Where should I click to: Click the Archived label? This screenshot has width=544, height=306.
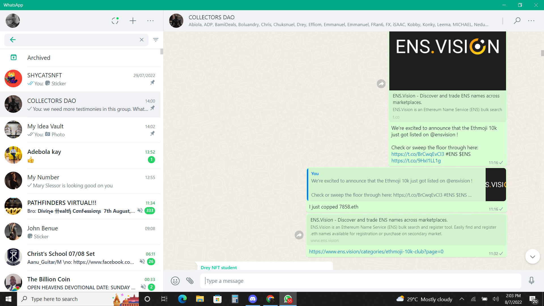point(39,58)
